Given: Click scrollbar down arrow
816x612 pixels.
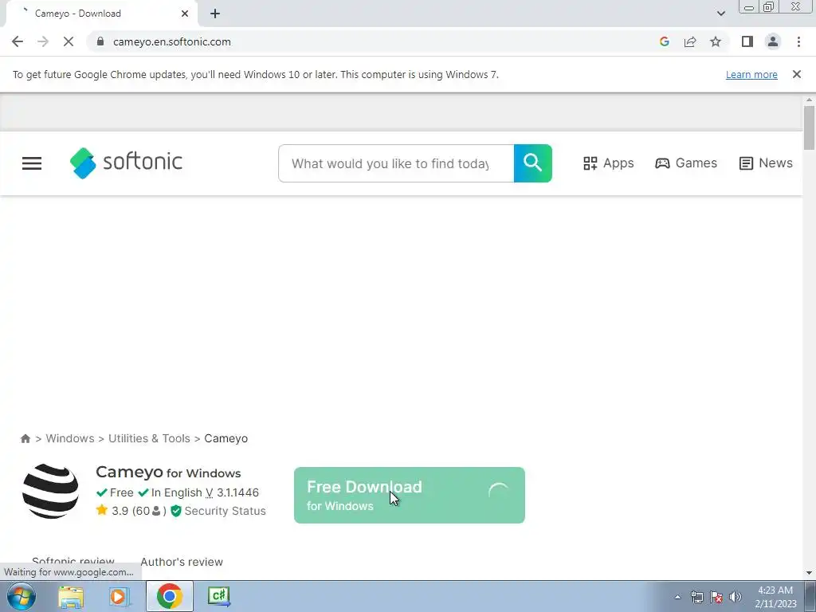Looking at the screenshot, I should 809,573.
